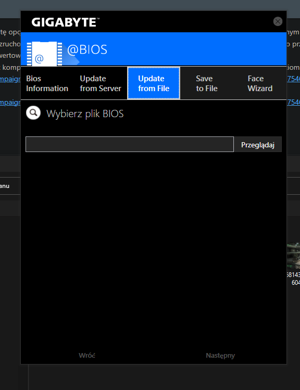Open the second 'mpaign' link in background page

[x=10, y=102]
